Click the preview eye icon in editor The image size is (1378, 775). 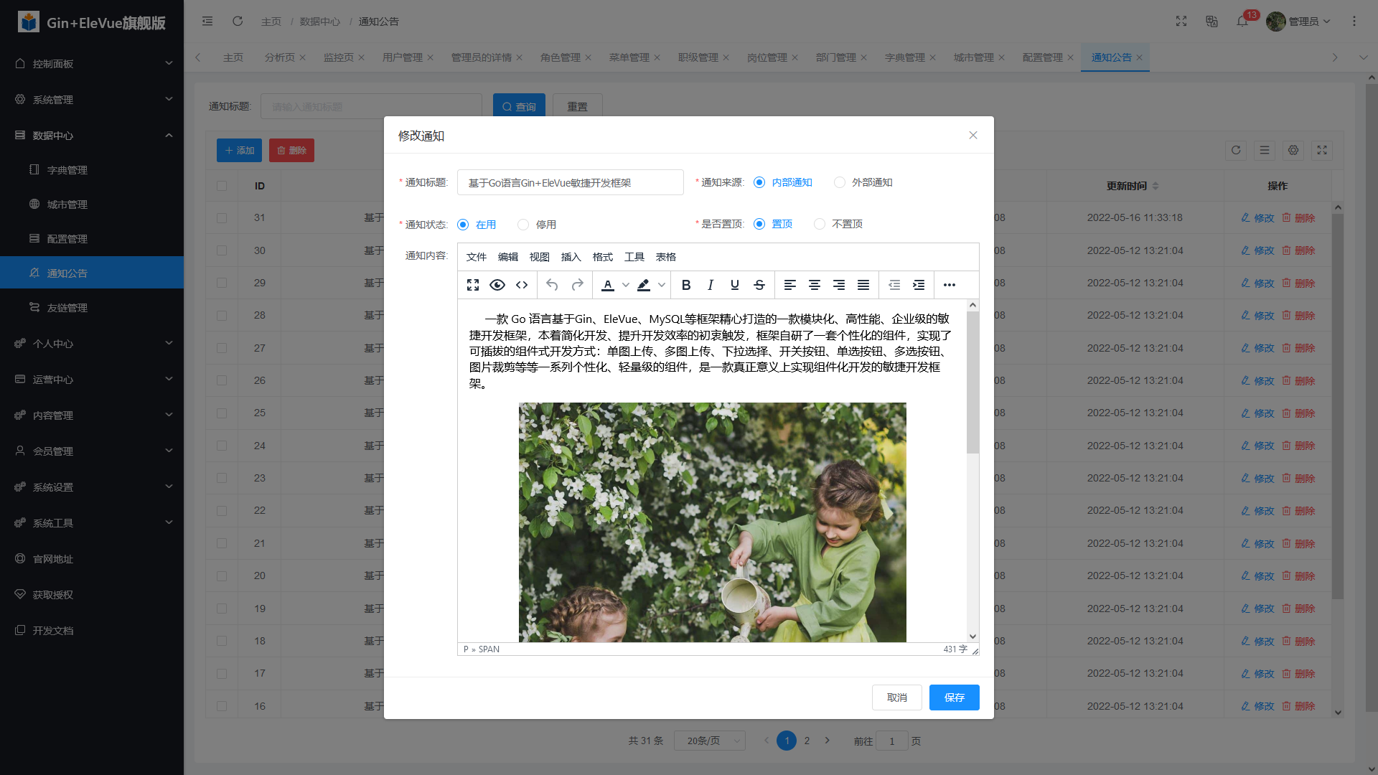497,285
